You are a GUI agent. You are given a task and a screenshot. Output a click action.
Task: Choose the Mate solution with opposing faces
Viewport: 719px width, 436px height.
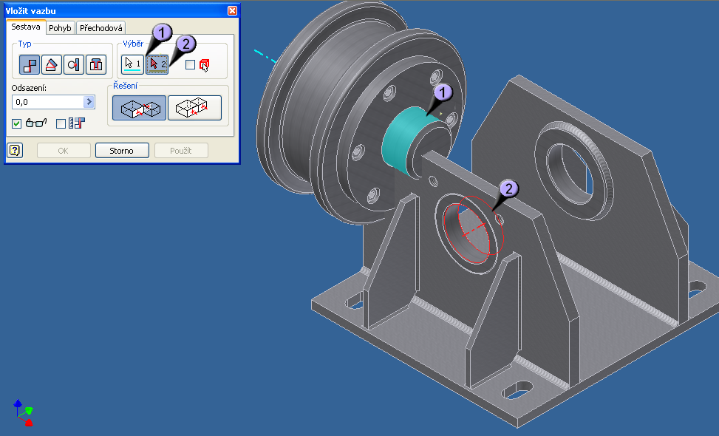pos(139,108)
